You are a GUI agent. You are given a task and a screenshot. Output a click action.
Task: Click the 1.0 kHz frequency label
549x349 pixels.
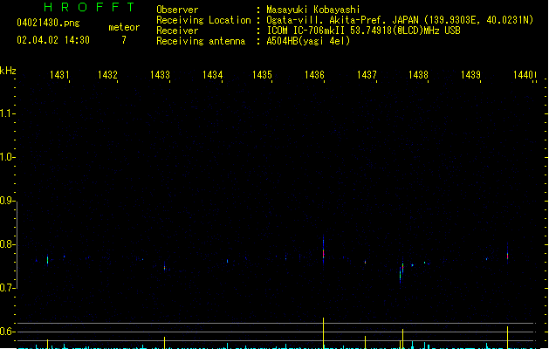(6, 157)
